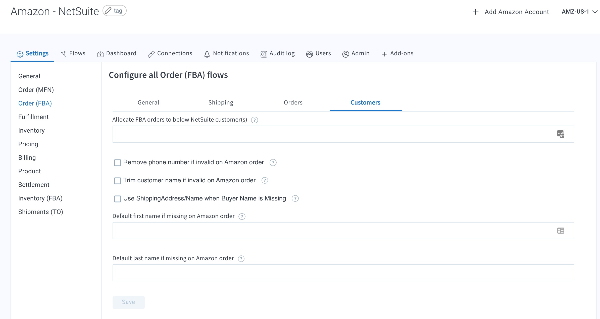View the Audit log tab
600x319 pixels.
(x=278, y=54)
